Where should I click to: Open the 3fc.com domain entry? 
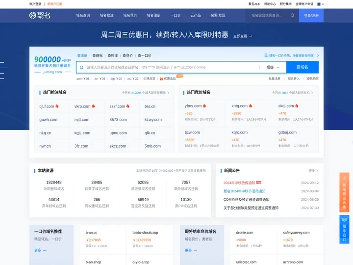81,146
